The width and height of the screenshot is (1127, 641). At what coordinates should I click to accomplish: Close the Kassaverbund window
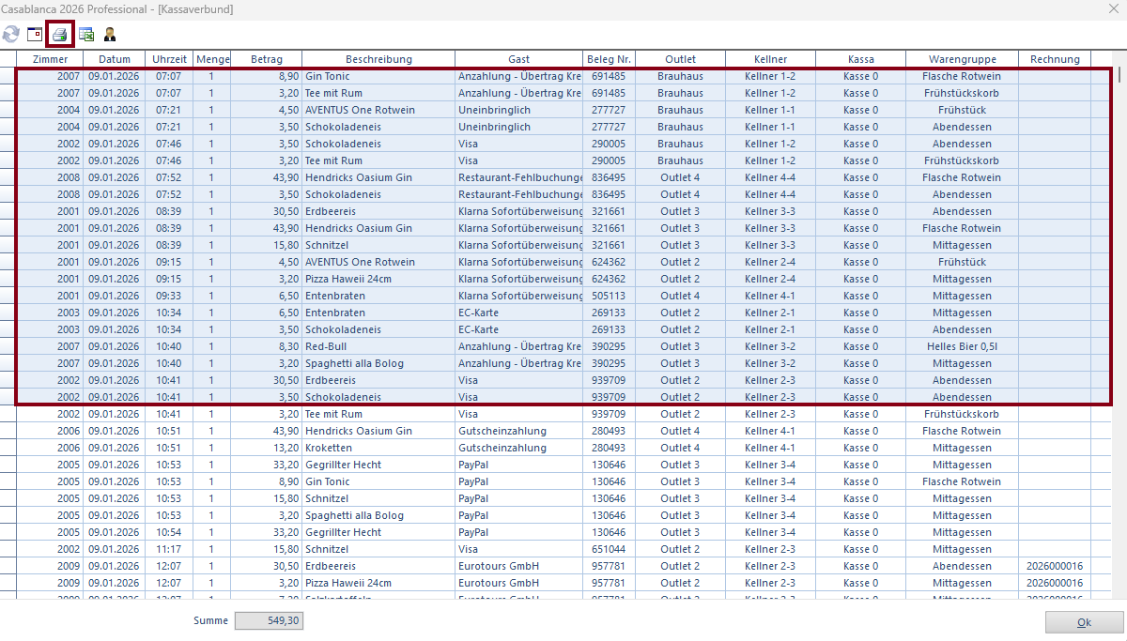1112,9
